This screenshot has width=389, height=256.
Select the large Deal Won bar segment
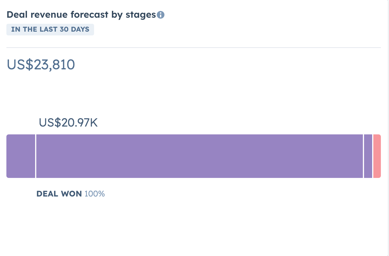tap(199, 156)
